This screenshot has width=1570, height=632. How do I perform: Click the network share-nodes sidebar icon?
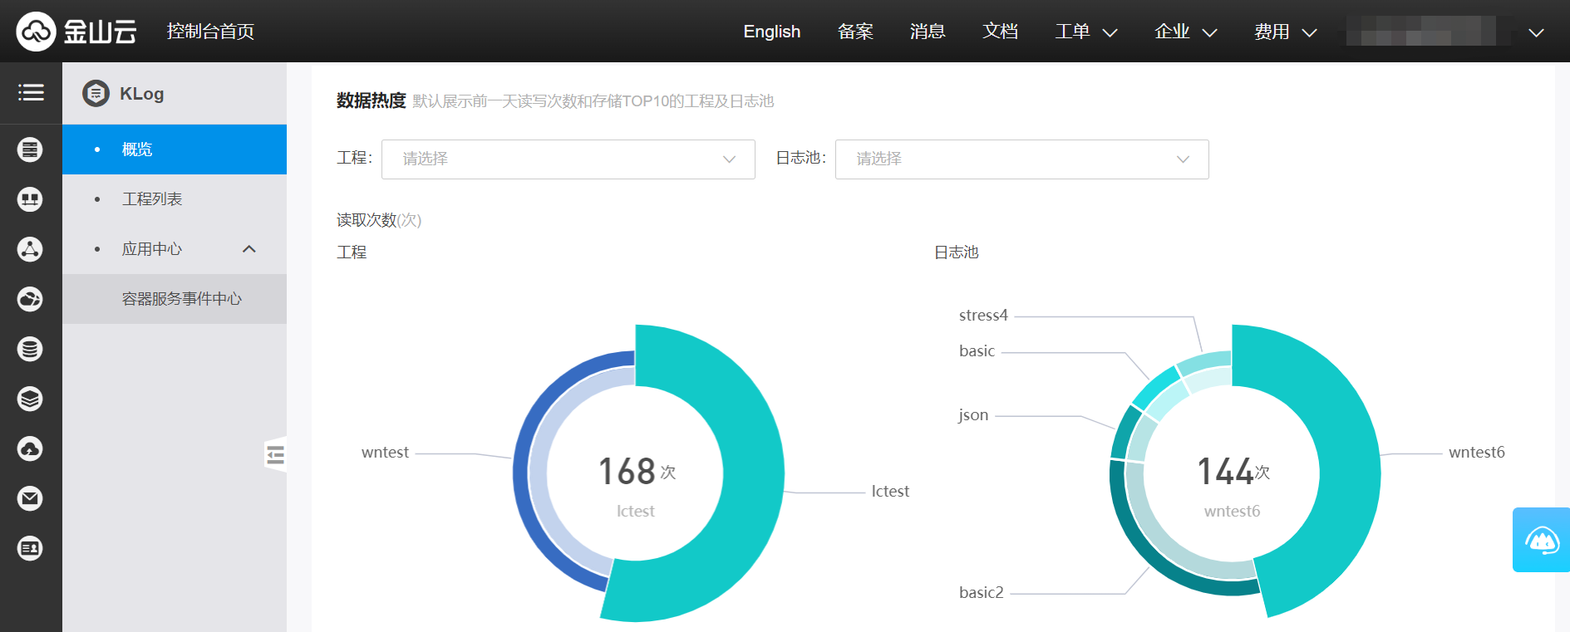pos(30,249)
